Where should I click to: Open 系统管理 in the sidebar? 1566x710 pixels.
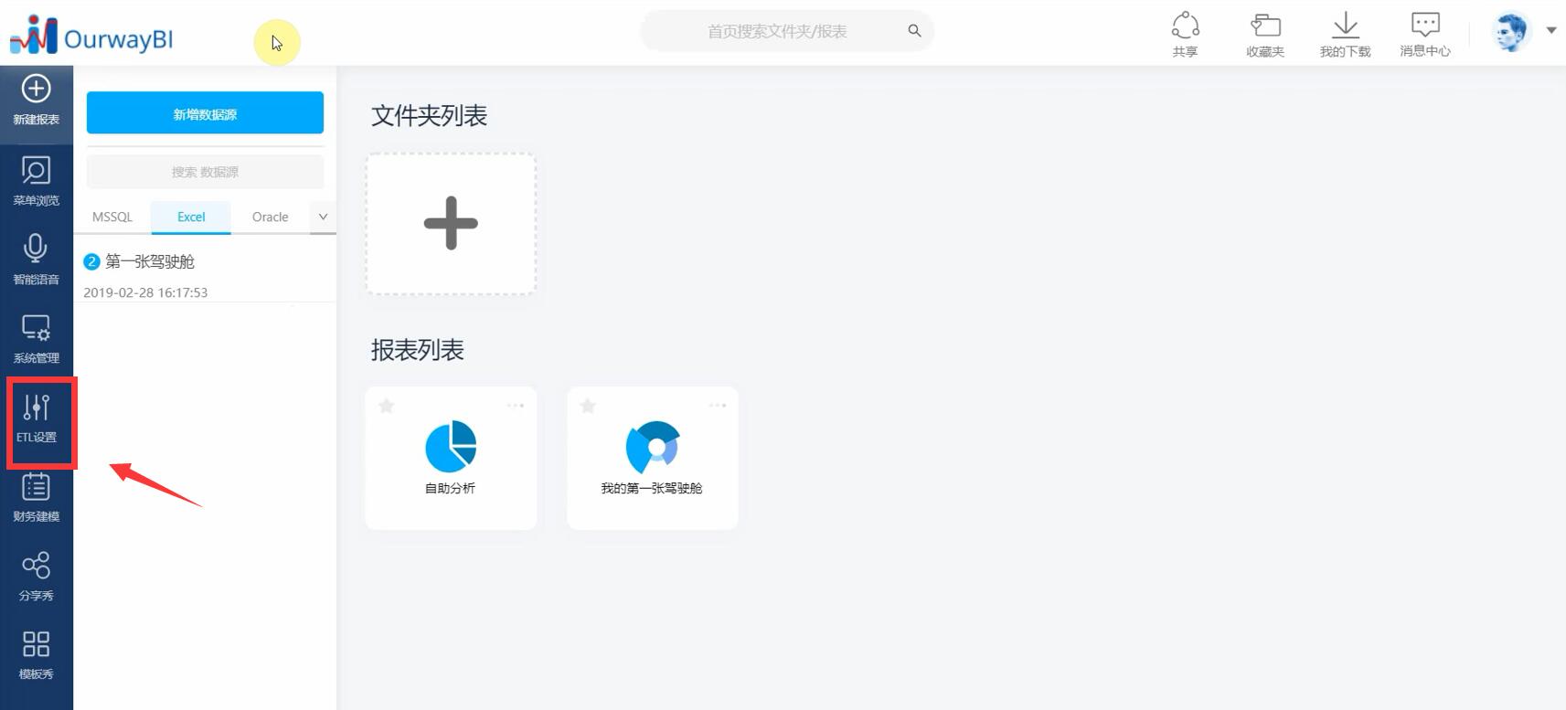[x=37, y=339]
